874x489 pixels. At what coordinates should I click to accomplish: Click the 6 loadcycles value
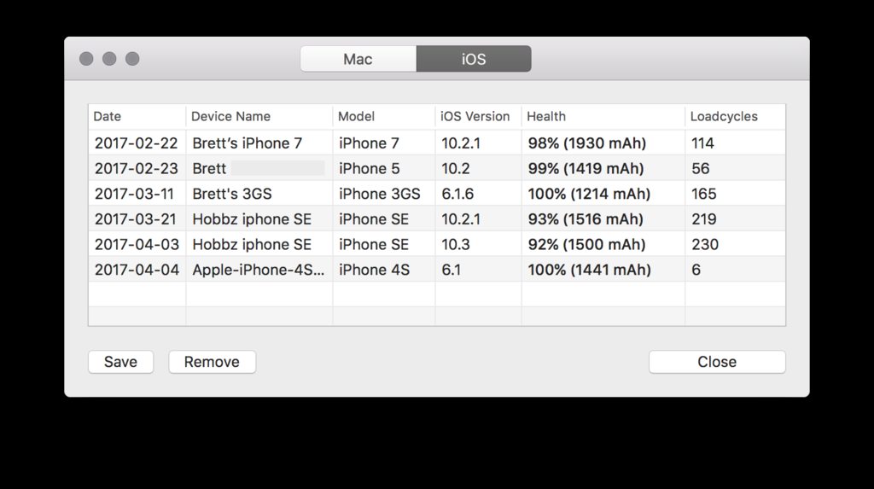696,270
